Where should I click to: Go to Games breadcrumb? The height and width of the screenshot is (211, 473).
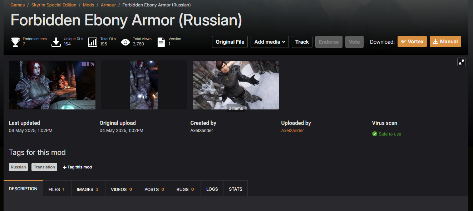pyautogui.click(x=18, y=5)
